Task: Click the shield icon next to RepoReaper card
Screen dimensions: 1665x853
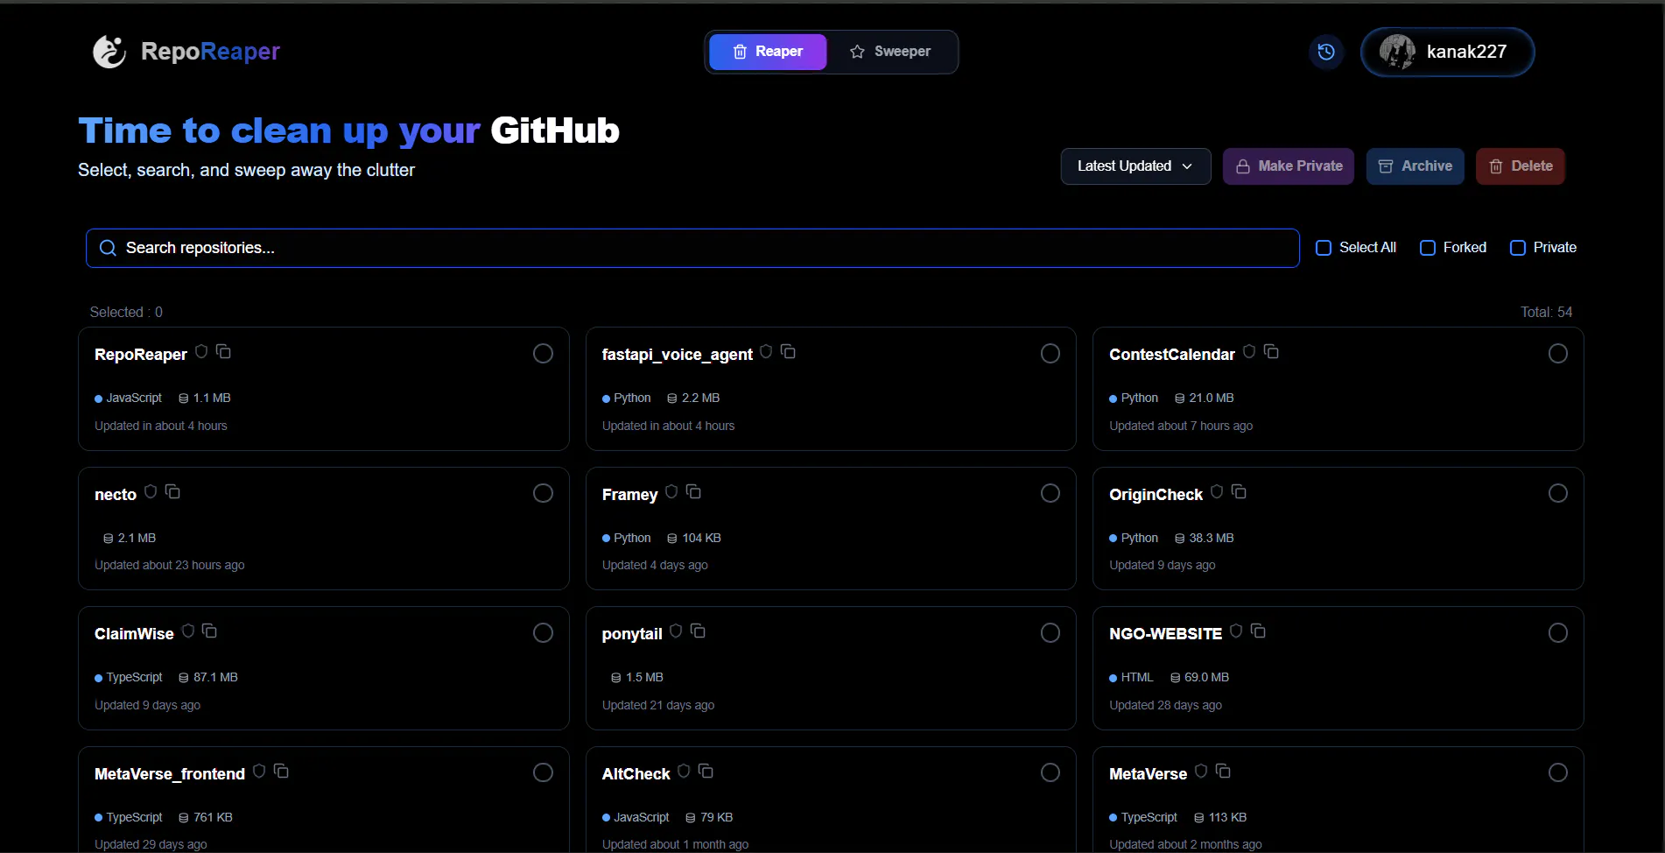Action: tap(201, 351)
